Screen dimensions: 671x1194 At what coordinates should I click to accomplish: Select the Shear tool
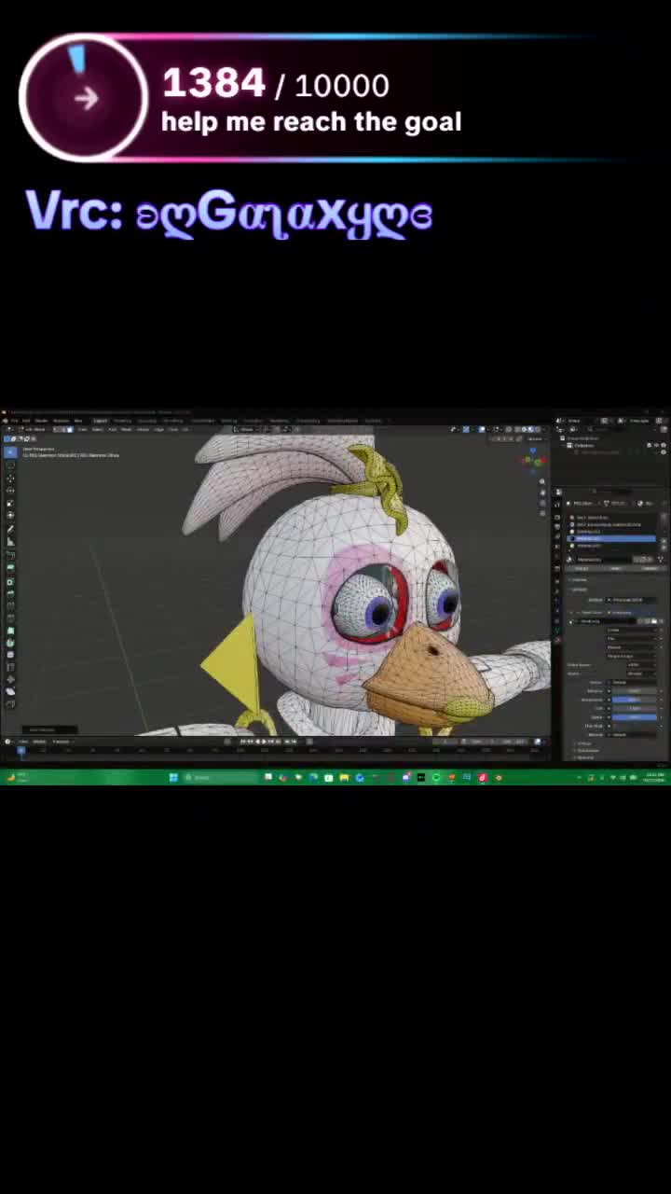click(x=10, y=691)
